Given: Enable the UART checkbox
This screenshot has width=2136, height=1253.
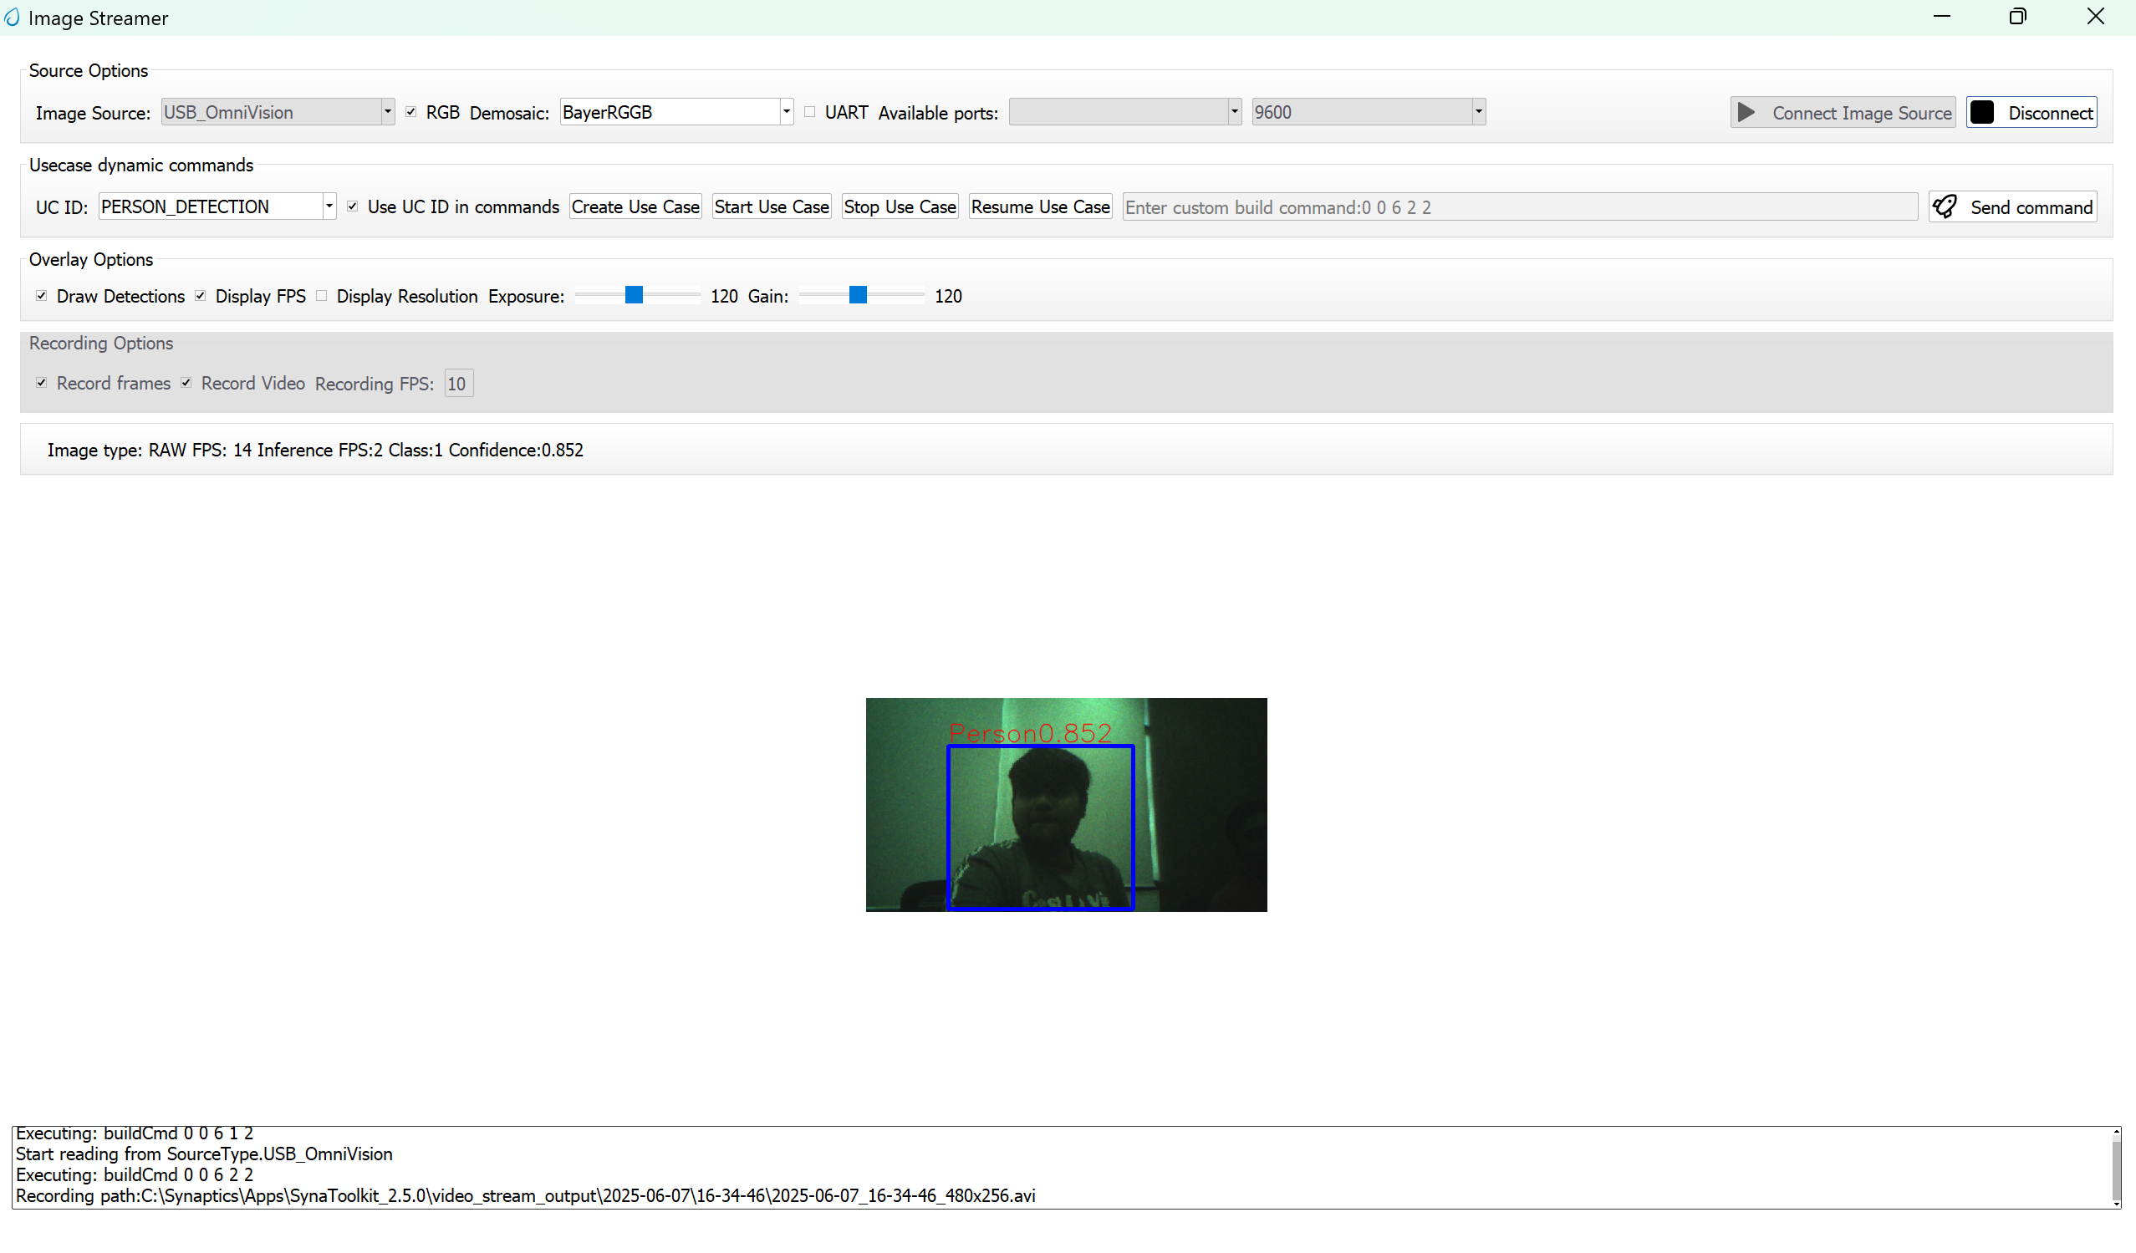Looking at the screenshot, I should (809, 111).
